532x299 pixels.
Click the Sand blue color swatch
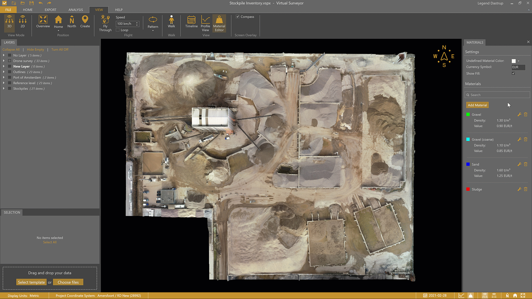point(468,164)
